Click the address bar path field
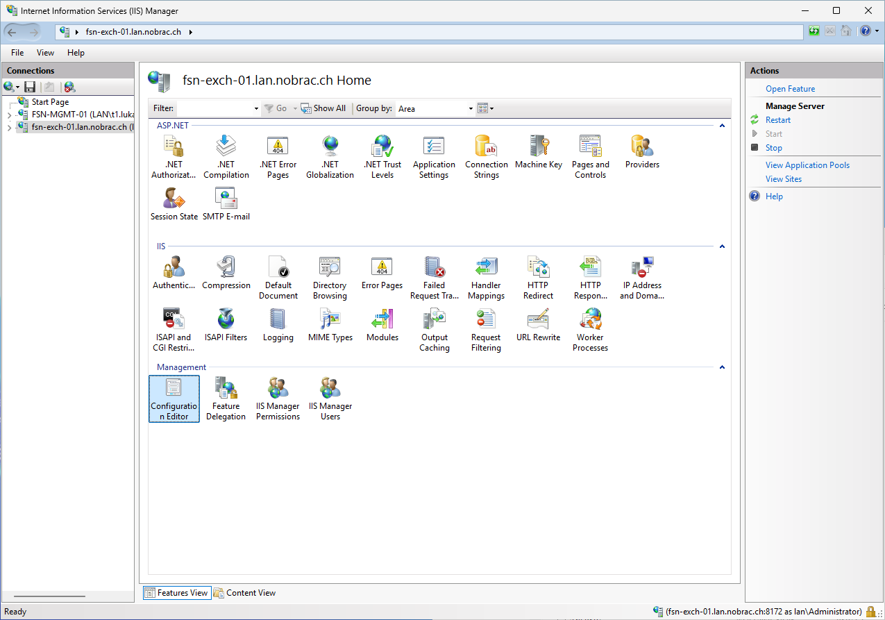 click(x=429, y=32)
